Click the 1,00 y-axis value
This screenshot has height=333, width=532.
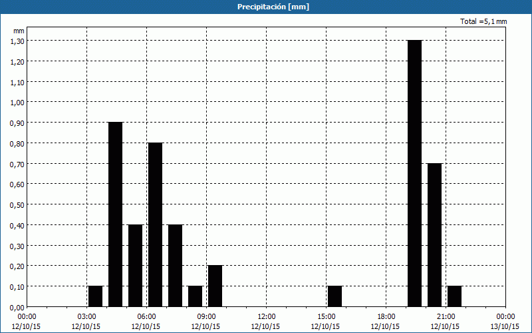[17, 103]
